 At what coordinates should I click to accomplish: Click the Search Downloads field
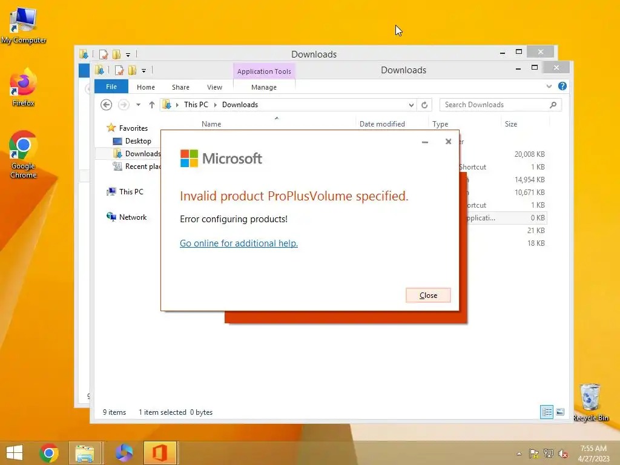coord(501,105)
